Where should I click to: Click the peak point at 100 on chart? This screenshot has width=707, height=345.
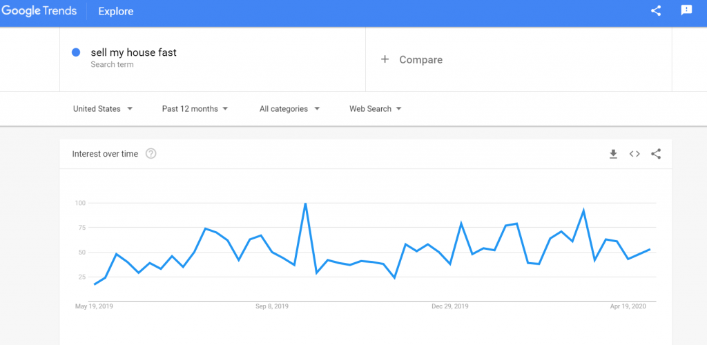pyautogui.click(x=306, y=203)
